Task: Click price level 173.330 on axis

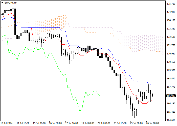Action: pyautogui.click(x=171, y=29)
